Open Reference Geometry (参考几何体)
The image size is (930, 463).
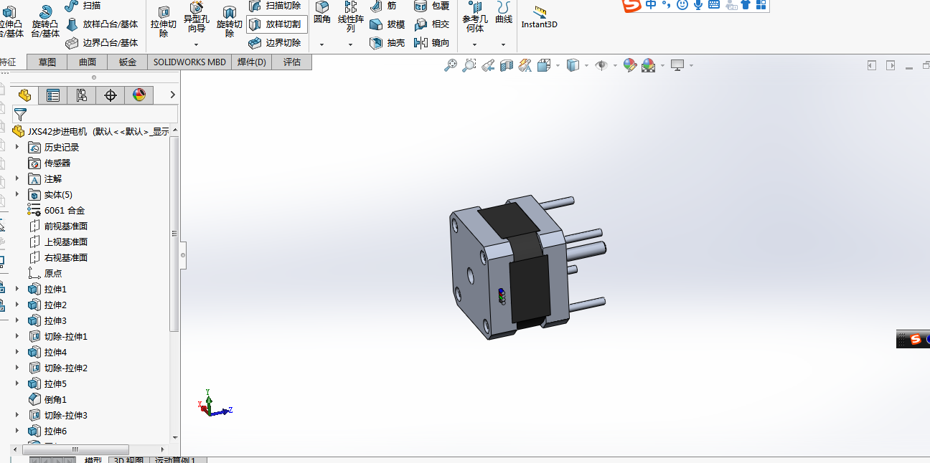[474, 16]
